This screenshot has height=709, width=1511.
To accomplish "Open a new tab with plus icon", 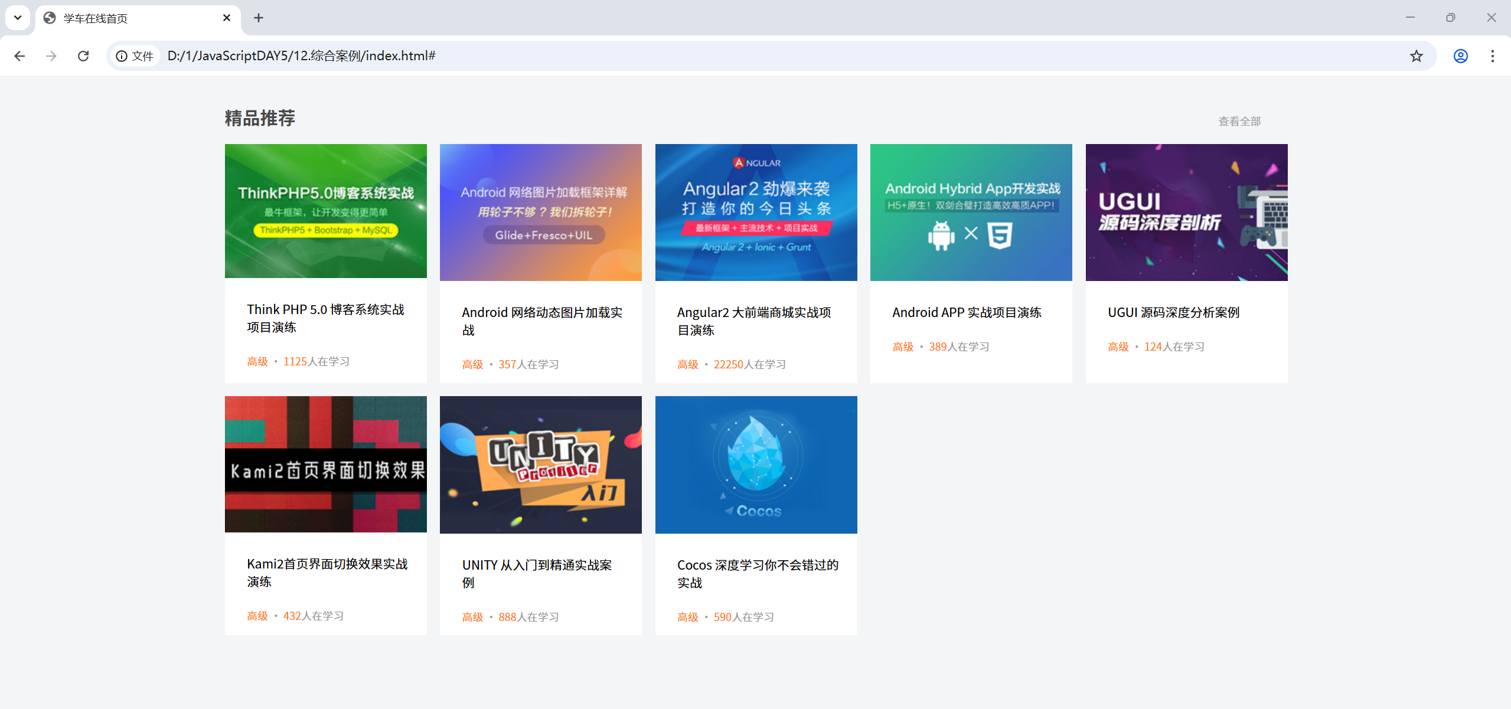I will [258, 18].
